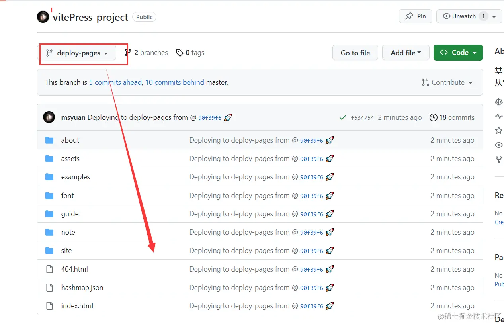Click the folder icon next to note
The width and height of the screenshot is (504, 323).
point(49,232)
